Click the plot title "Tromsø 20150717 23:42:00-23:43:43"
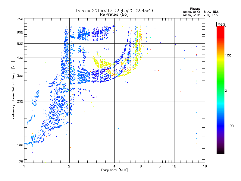The width and height of the screenshot is (241, 181). click(114, 11)
